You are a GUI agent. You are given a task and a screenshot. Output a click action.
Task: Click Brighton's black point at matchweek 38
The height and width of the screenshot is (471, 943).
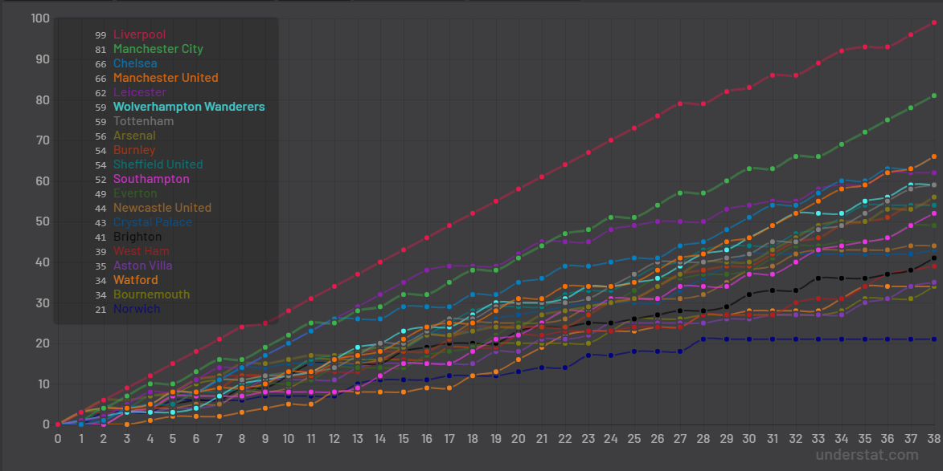(x=934, y=258)
